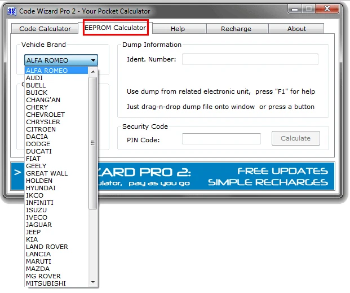350x293 pixels.
Task: Select CHERY from the brand list
Action: click(x=56, y=107)
